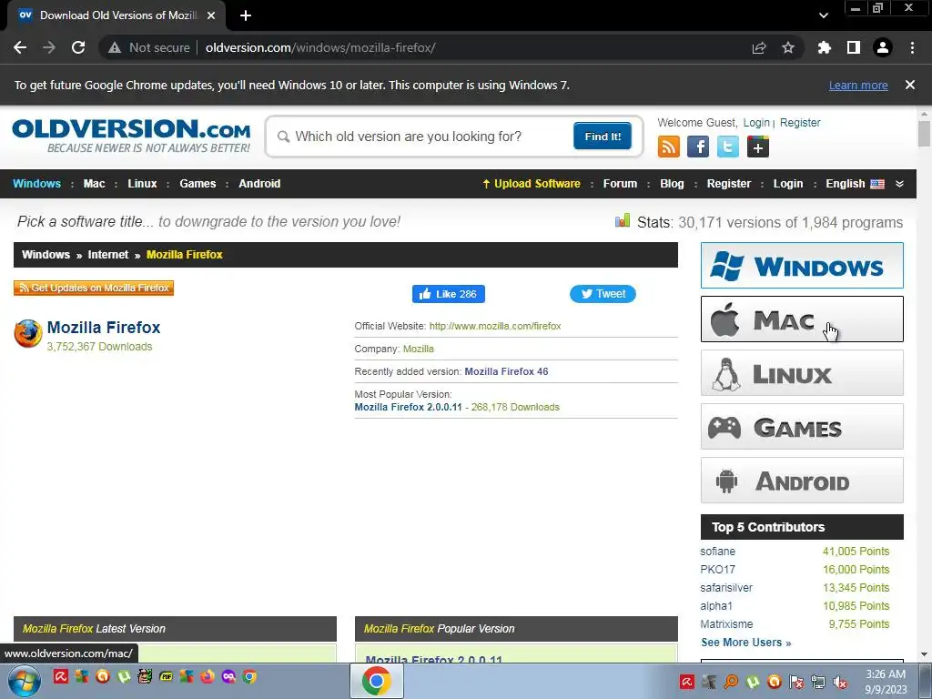Open the Chrome extensions puzzle icon
This screenshot has height=699, width=932.
click(825, 47)
